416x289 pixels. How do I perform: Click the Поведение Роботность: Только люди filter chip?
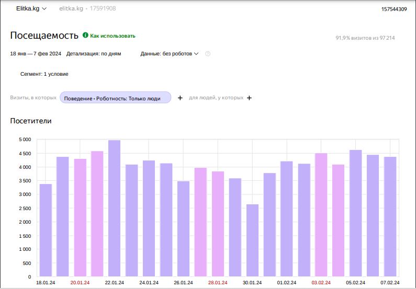tap(116, 98)
